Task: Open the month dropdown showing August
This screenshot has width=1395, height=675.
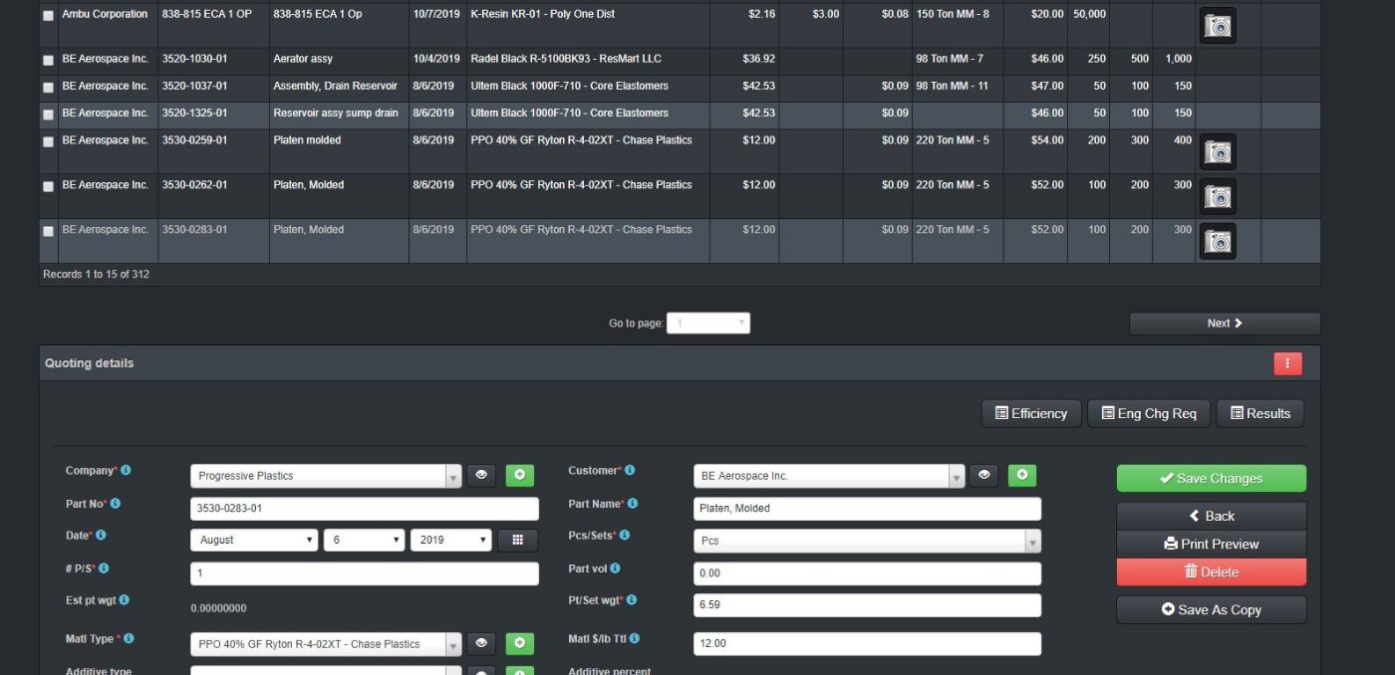Action: pyautogui.click(x=254, y=540)
